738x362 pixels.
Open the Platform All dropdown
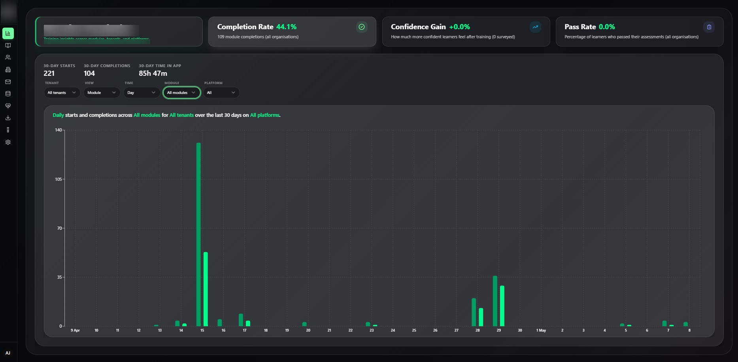pos(221,92)
